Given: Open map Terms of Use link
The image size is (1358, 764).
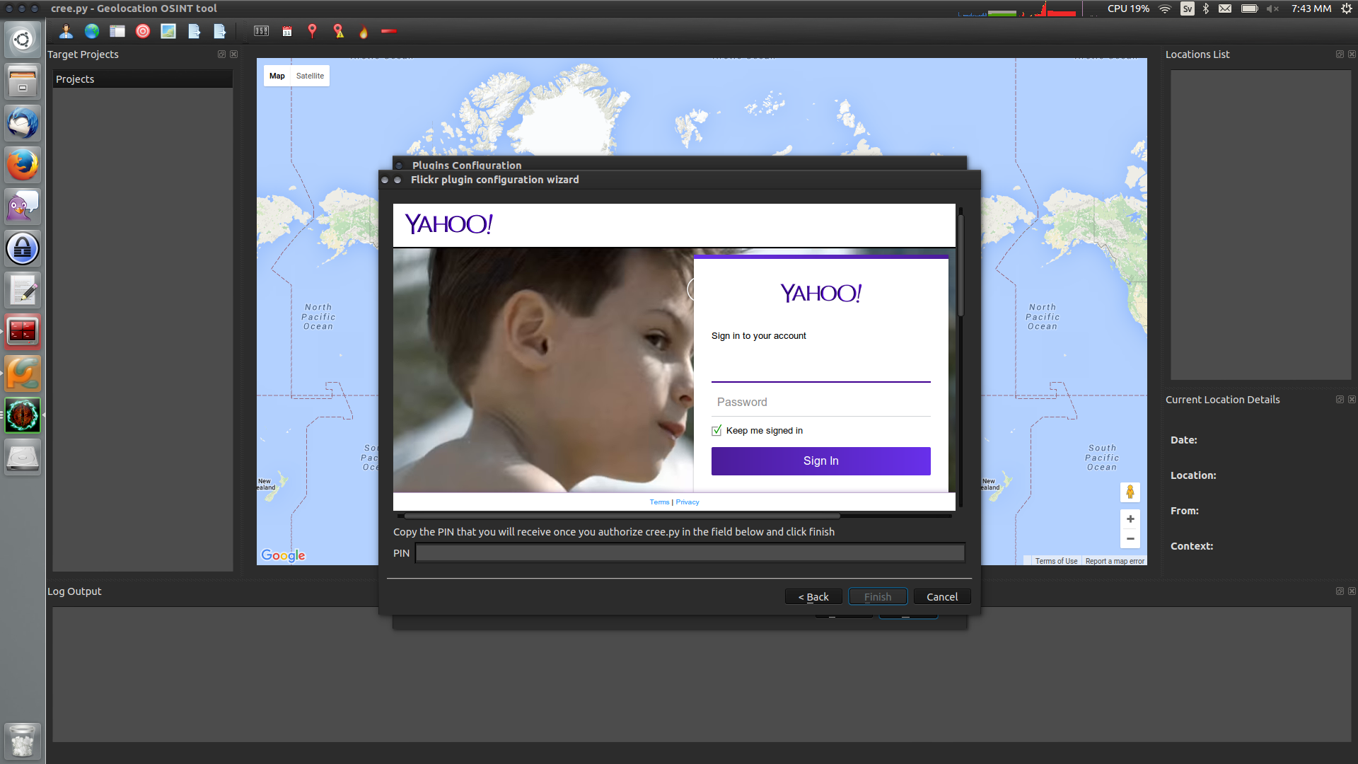Looking at the screenshot, I should click(1056, 561).
